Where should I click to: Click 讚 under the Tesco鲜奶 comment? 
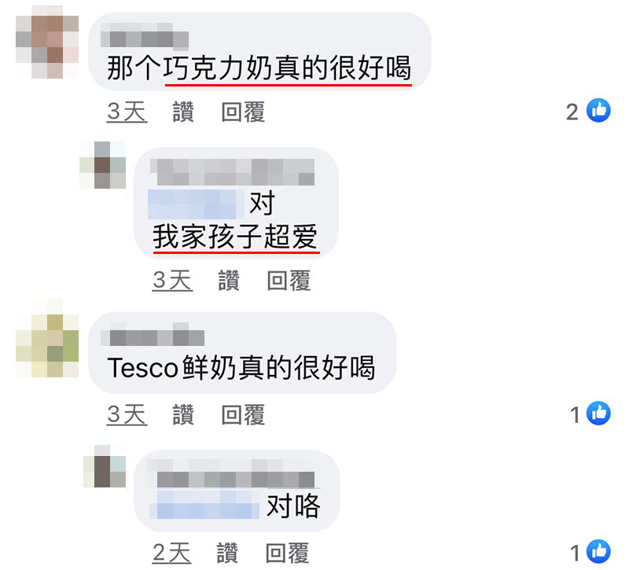point(183,414)
